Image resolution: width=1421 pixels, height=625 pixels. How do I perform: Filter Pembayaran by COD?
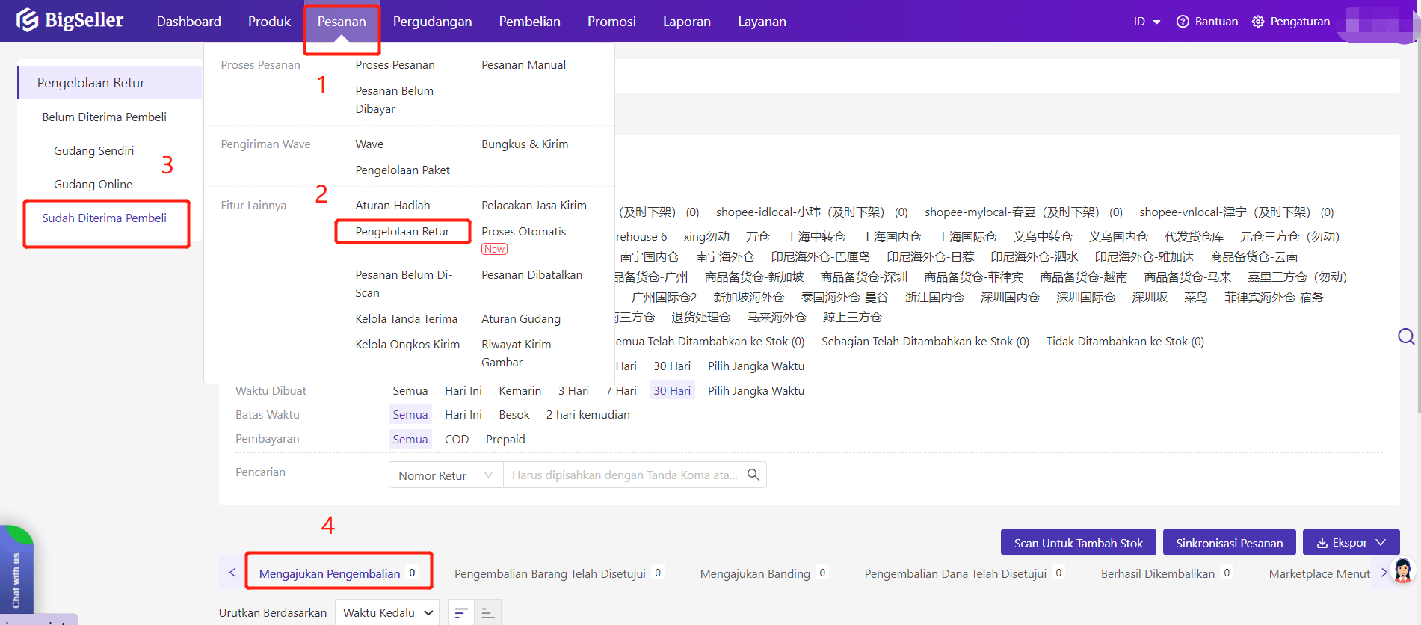[x=457, y=440]
